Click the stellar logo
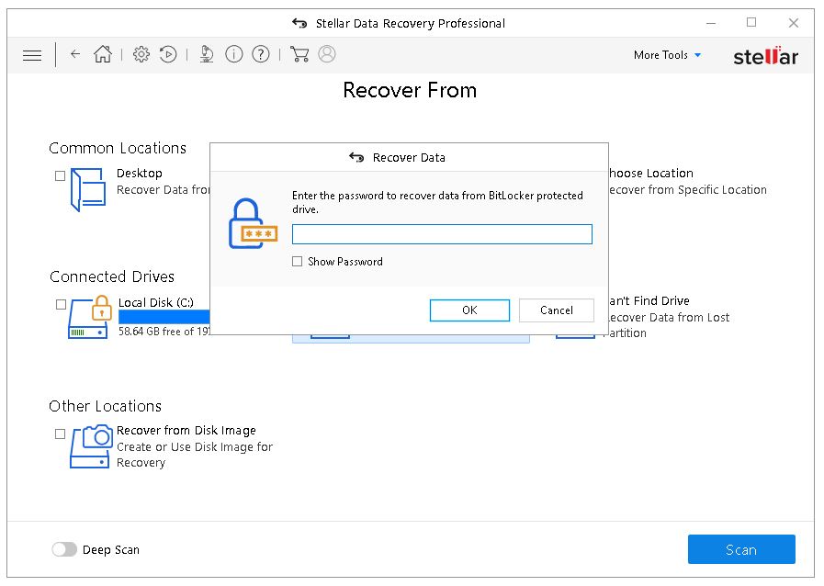The width and height of the screenshot is (824, 586). point(766,56)
